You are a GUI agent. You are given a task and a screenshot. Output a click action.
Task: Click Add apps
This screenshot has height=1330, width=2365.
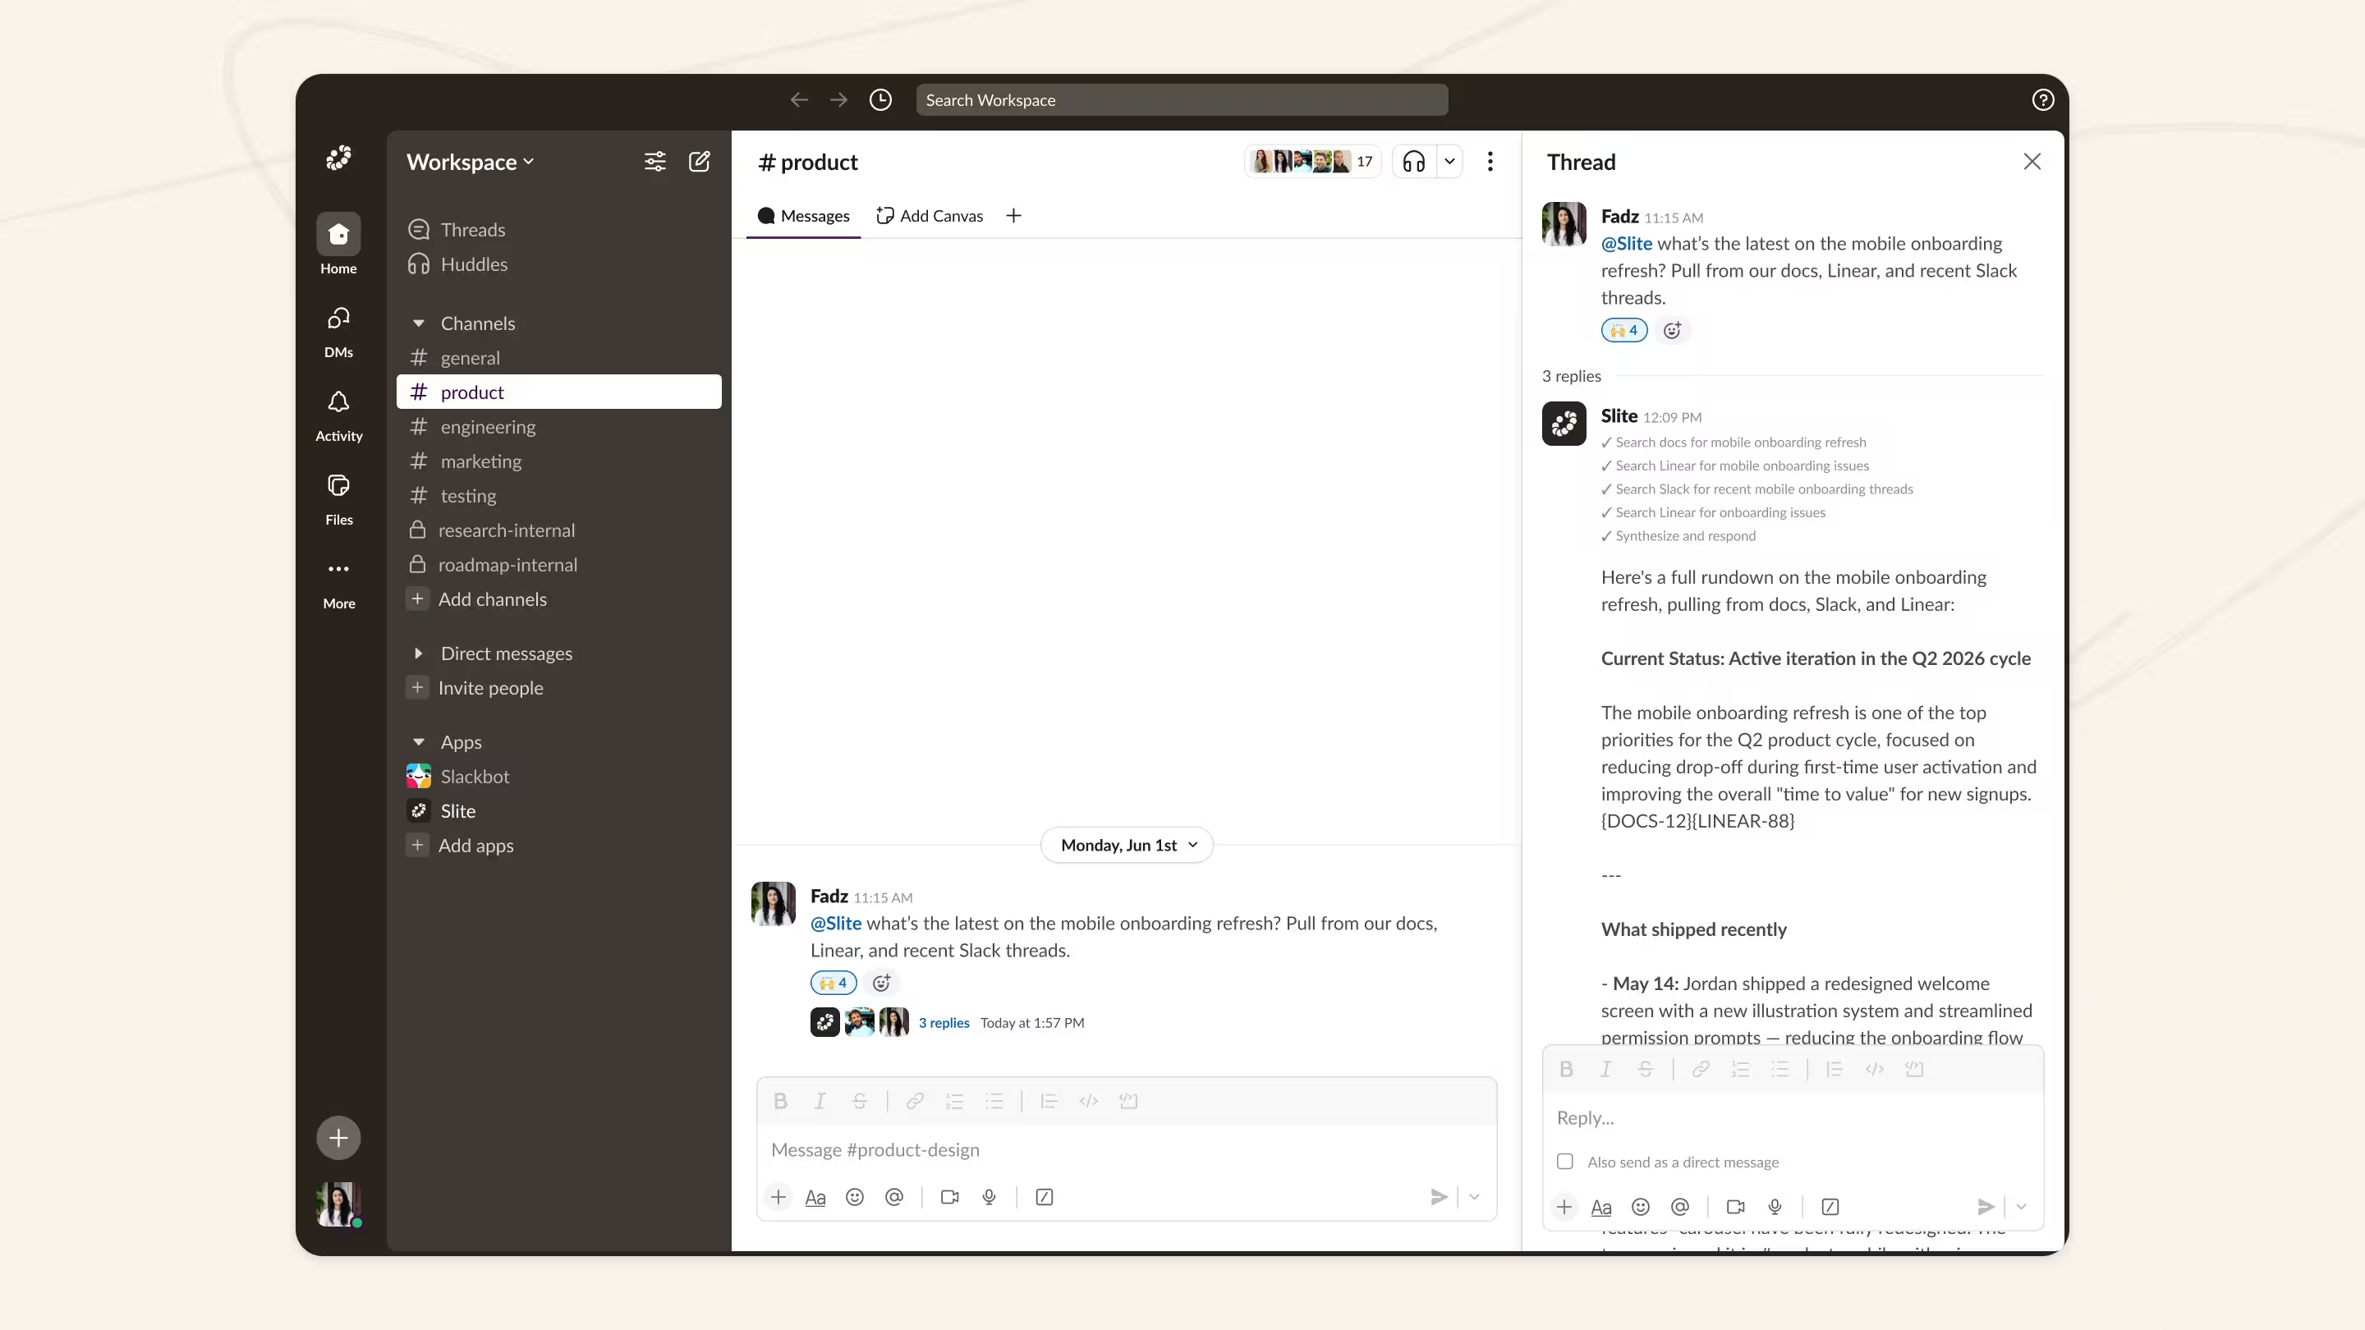(x=558, y=846)
